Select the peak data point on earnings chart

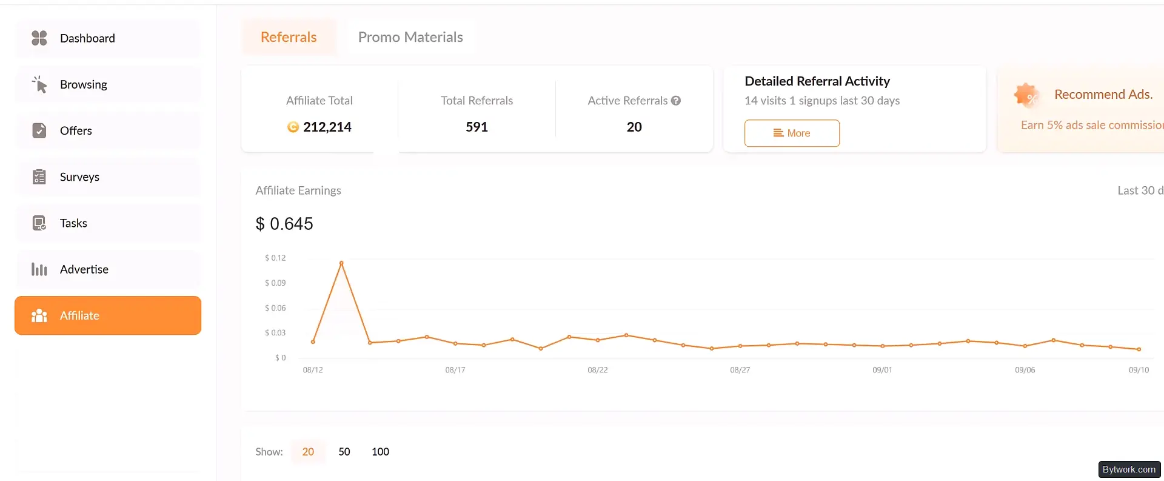(x=341, y=263)
